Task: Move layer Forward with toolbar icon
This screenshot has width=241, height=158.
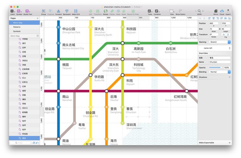Action: [58, 11]
